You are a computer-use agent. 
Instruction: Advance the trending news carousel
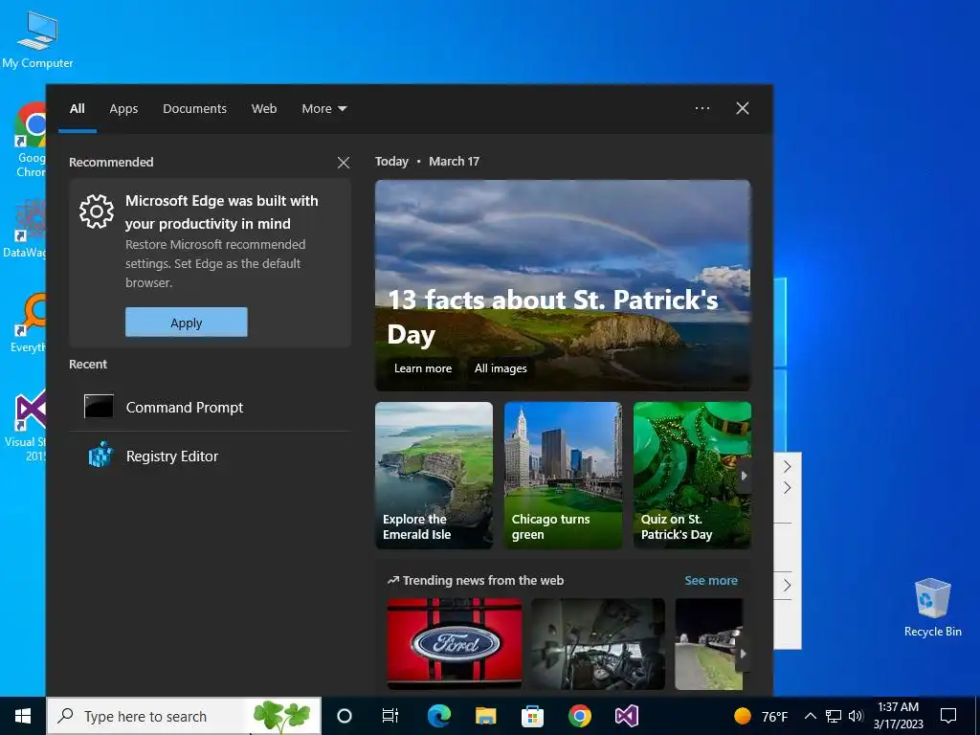743,654
